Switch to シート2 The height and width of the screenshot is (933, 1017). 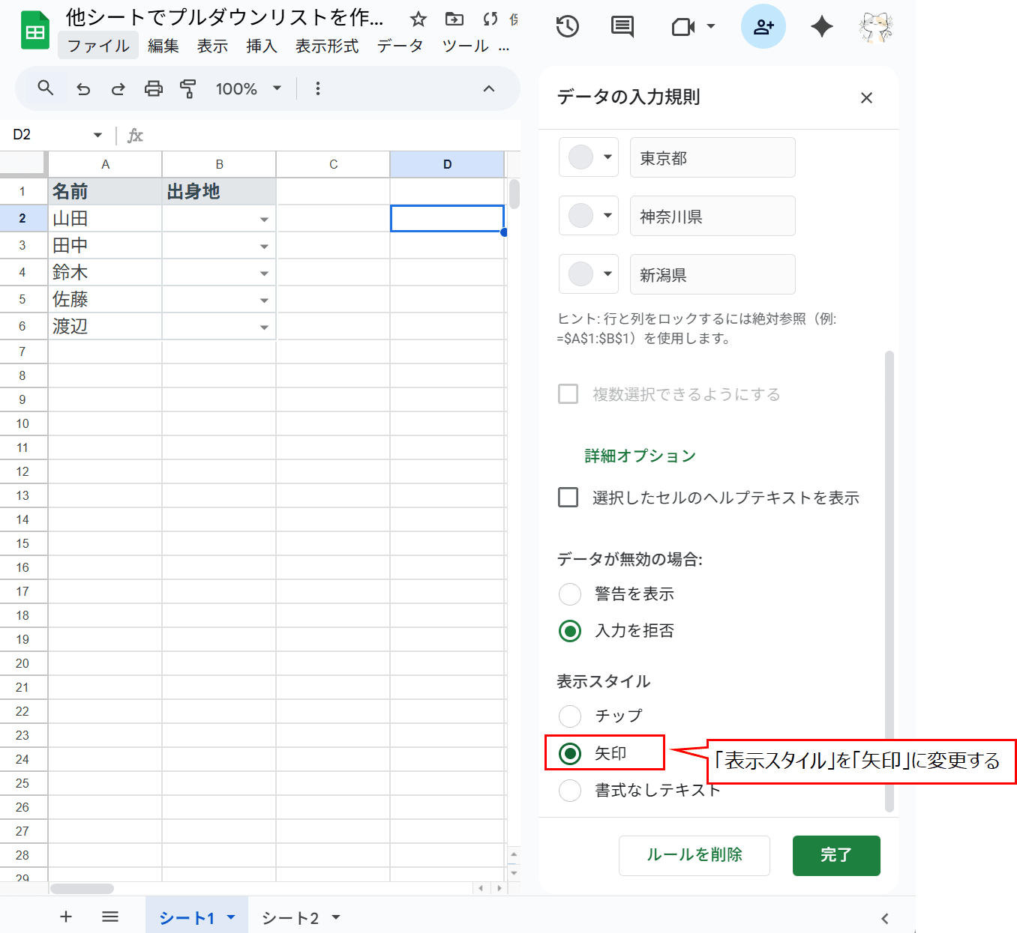(291, 917)
